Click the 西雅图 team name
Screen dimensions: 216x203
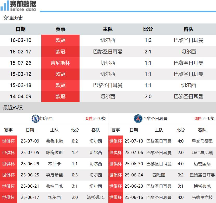(x=159, y=175)
